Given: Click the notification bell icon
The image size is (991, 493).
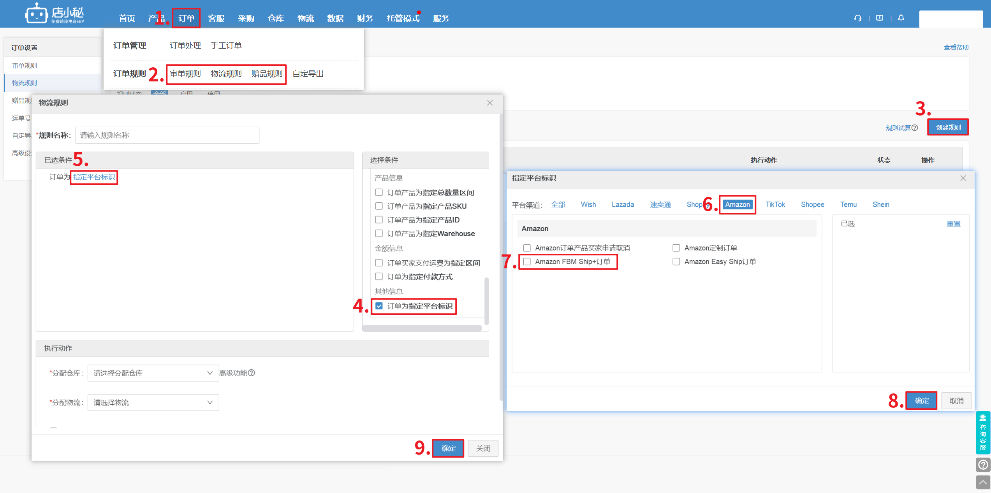Looking at the screenshot, I should click(901, 18).
